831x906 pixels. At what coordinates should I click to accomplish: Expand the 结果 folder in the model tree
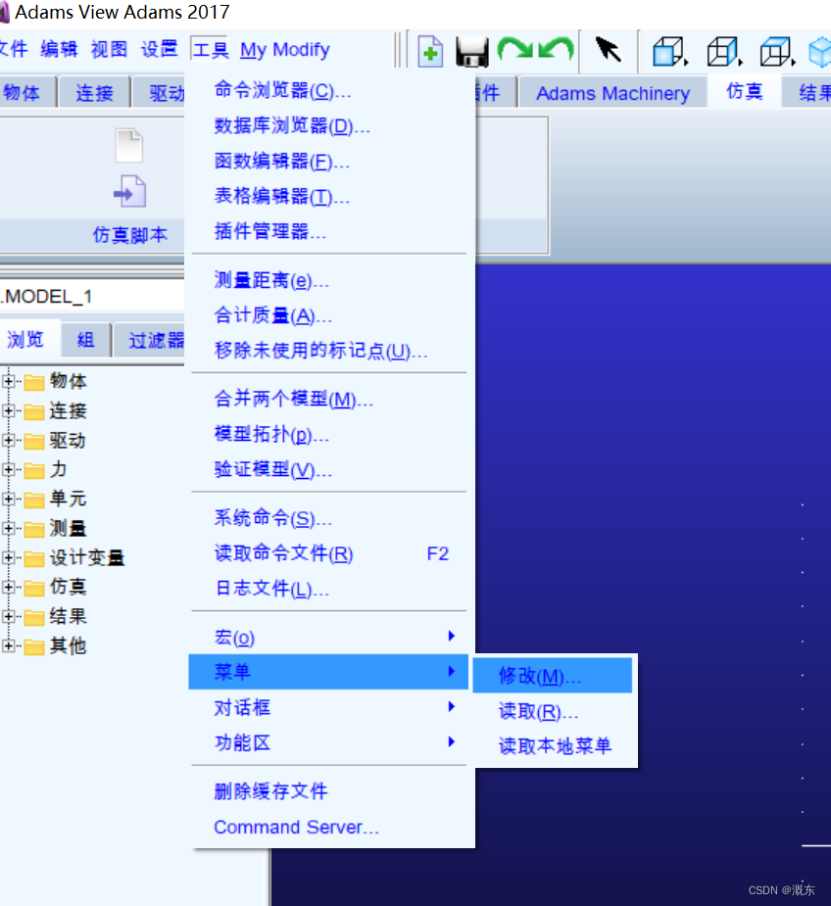(x=8, y=616)
